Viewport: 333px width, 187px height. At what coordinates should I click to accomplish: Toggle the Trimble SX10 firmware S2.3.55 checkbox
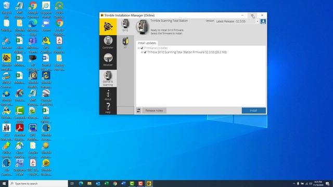[x=145, y=52]
